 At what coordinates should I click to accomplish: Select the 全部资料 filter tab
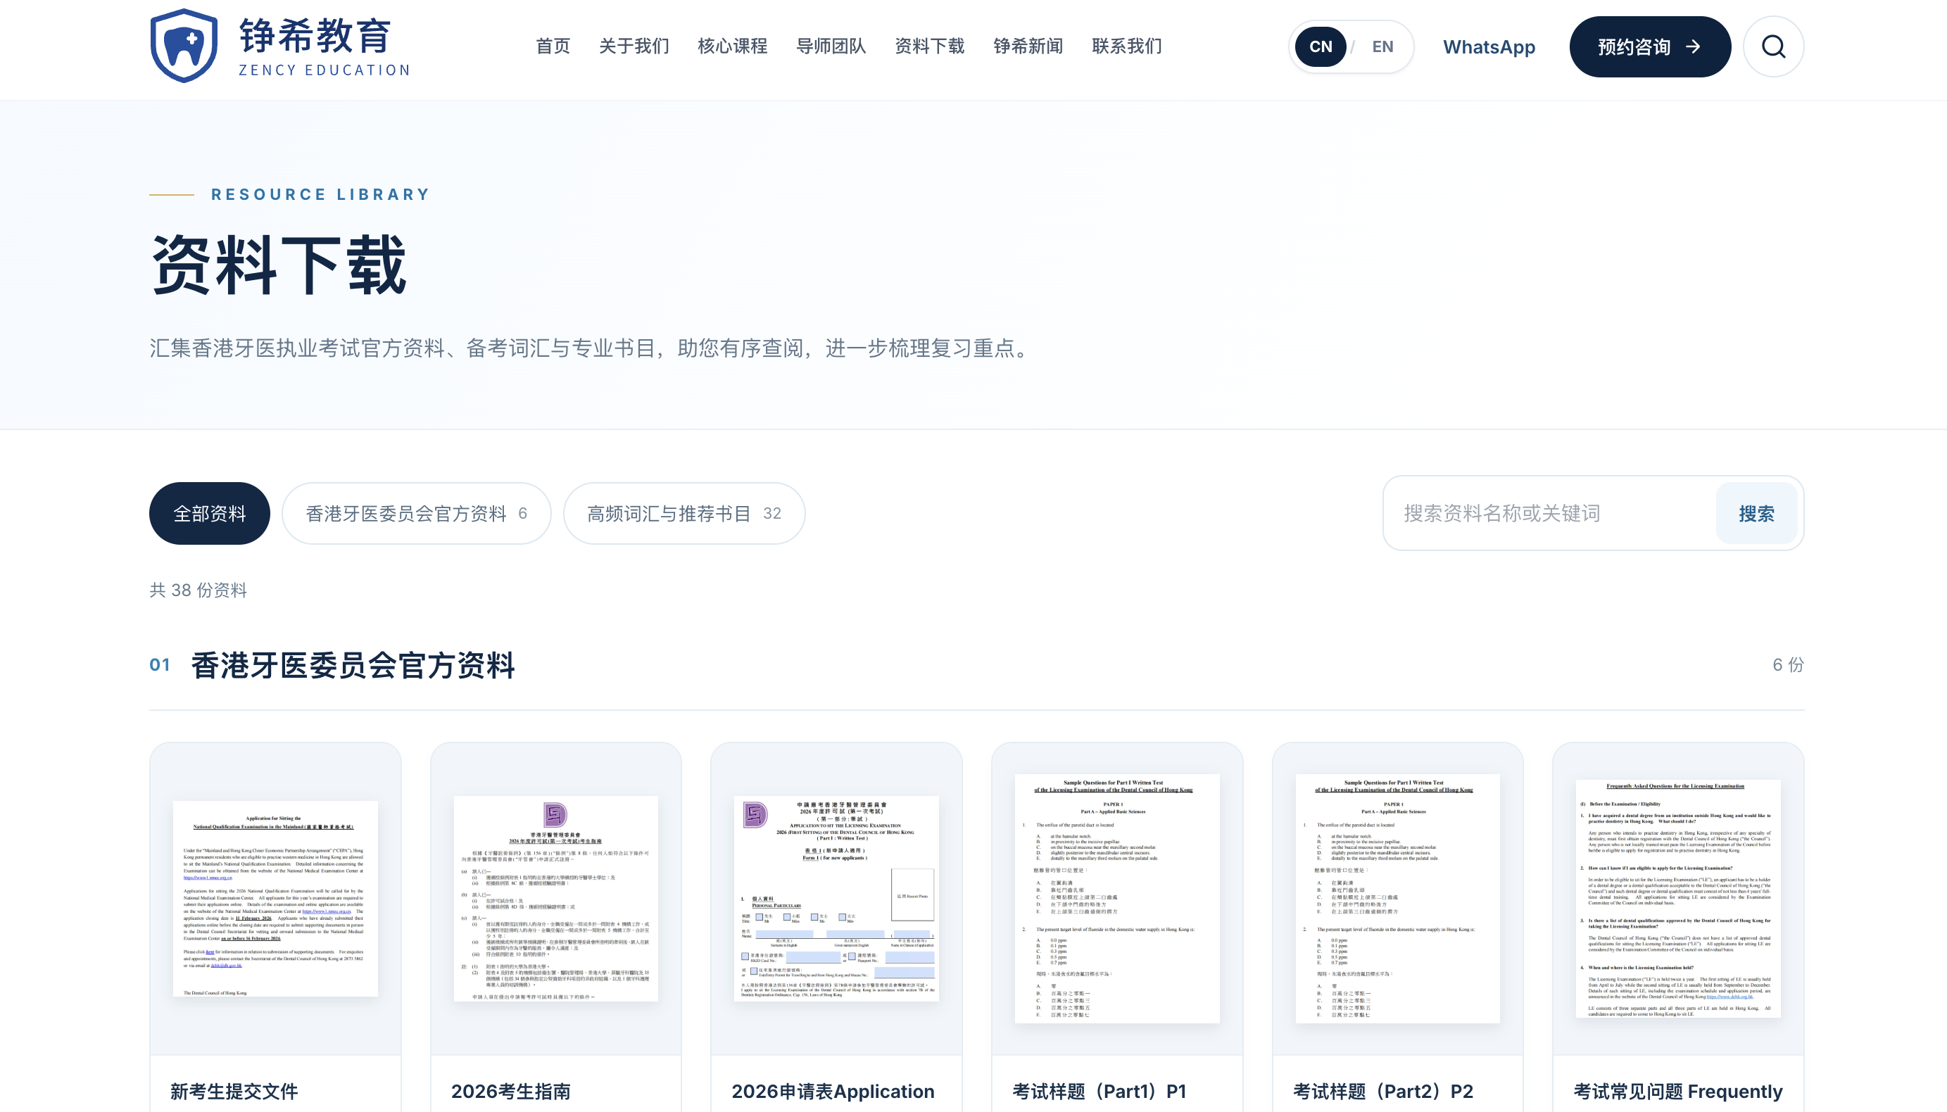pos(209,513)
